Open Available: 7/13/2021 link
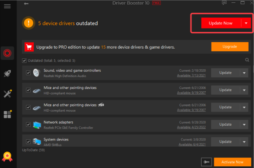 click(x=191, y=75)
